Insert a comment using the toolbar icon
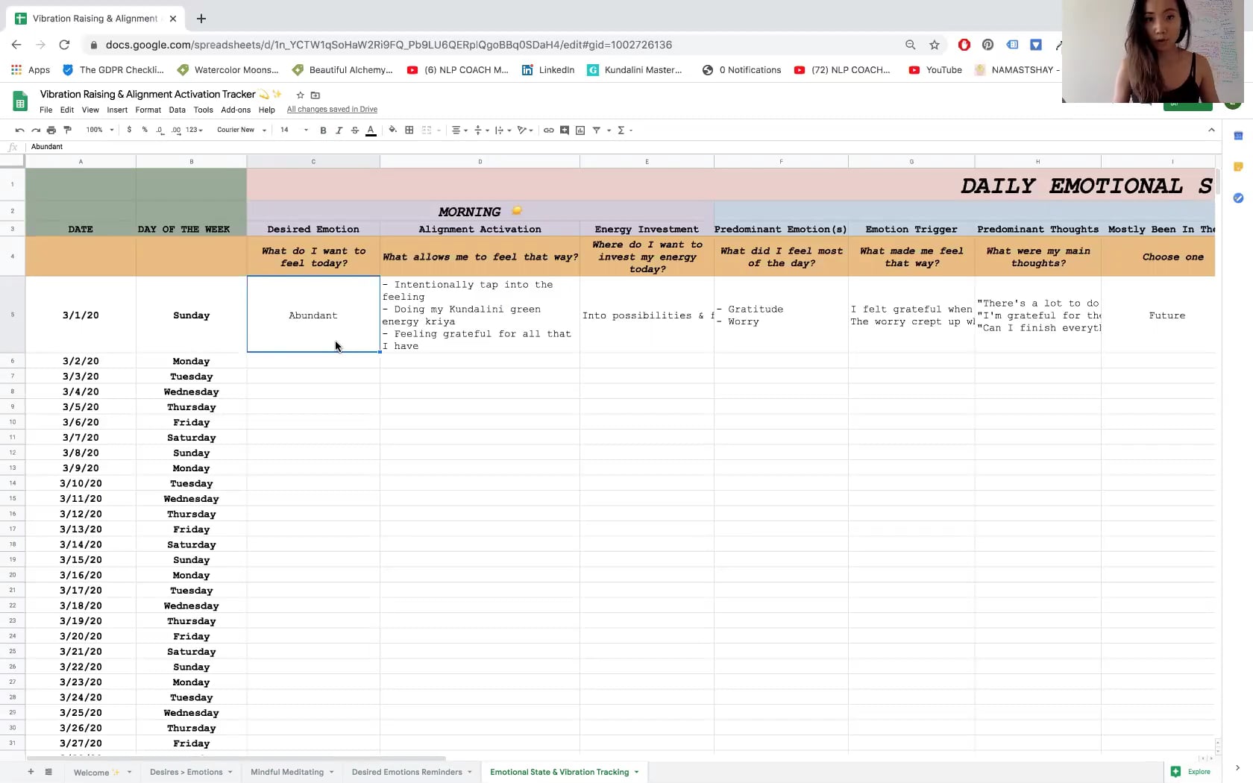The height and width of the screenshot is (783, 1253). (x=565, y=130)
